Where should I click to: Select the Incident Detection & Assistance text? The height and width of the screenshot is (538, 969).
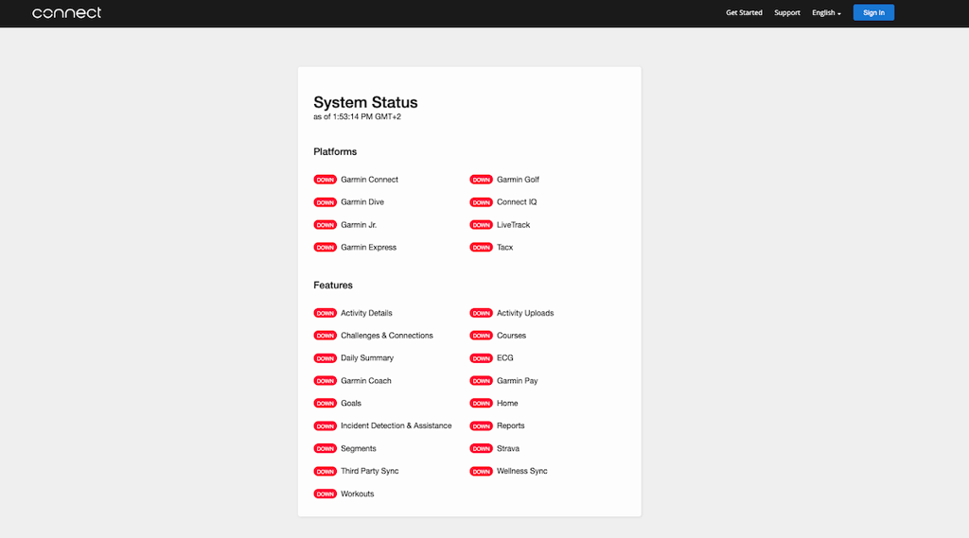(396, 425)
